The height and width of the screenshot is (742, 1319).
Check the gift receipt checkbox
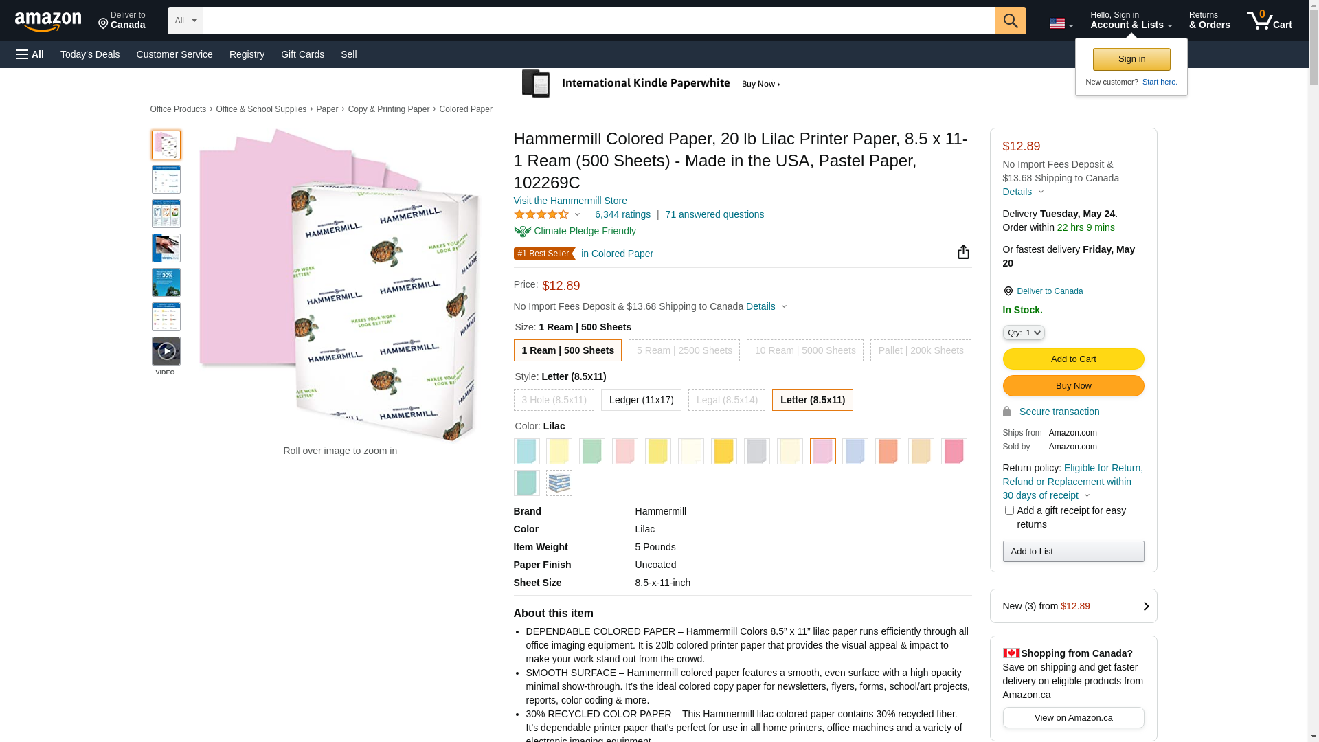[x=1009, y=510]
